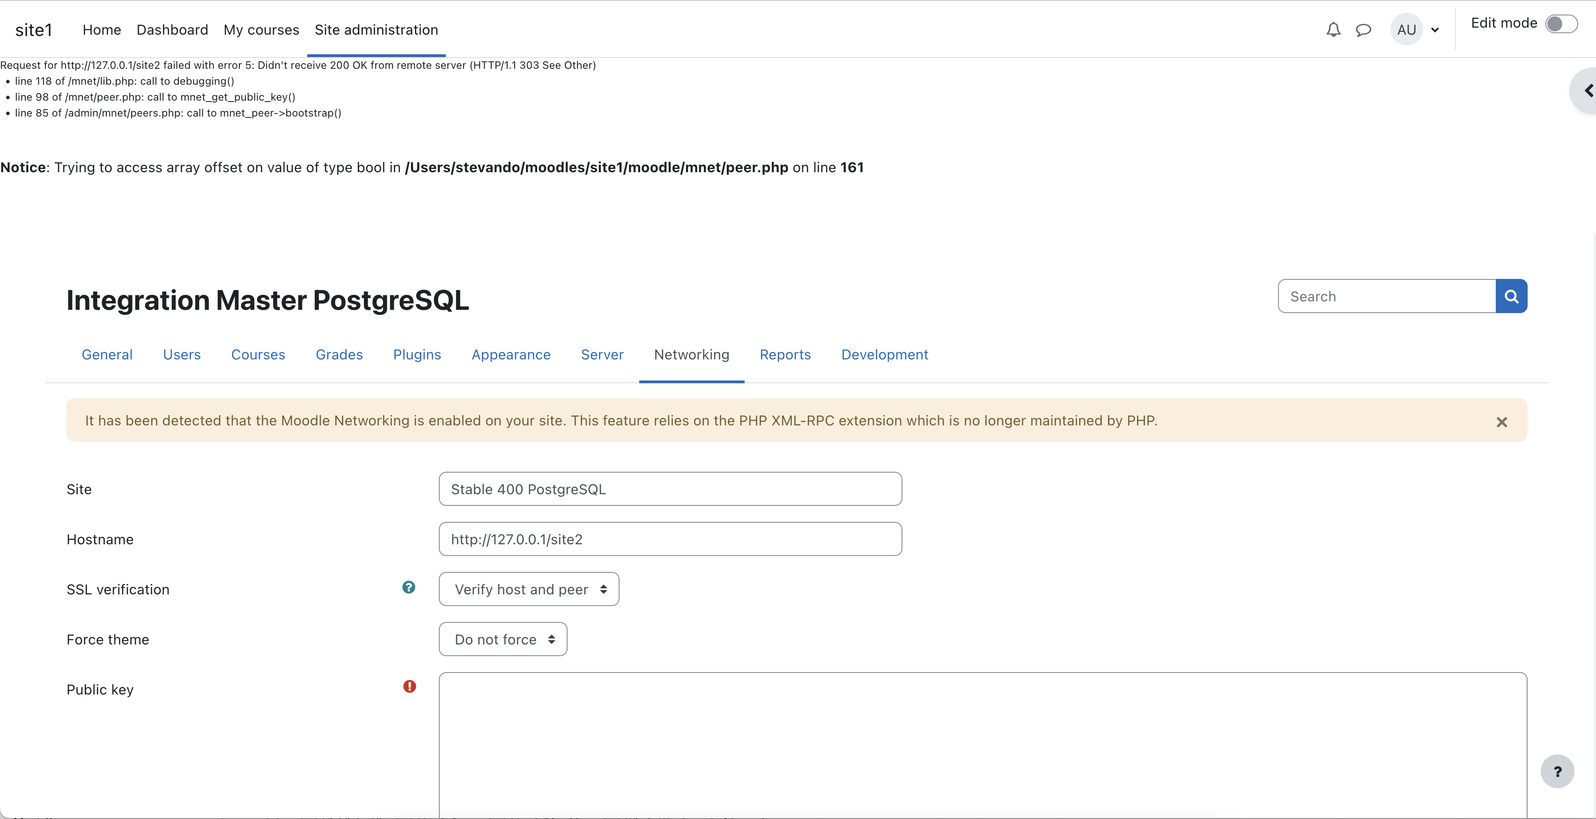Click the 'line 98 of /mnet/peer.php' debug line
The height and width of the screenshot is (819, 1596).
point(155,97)
